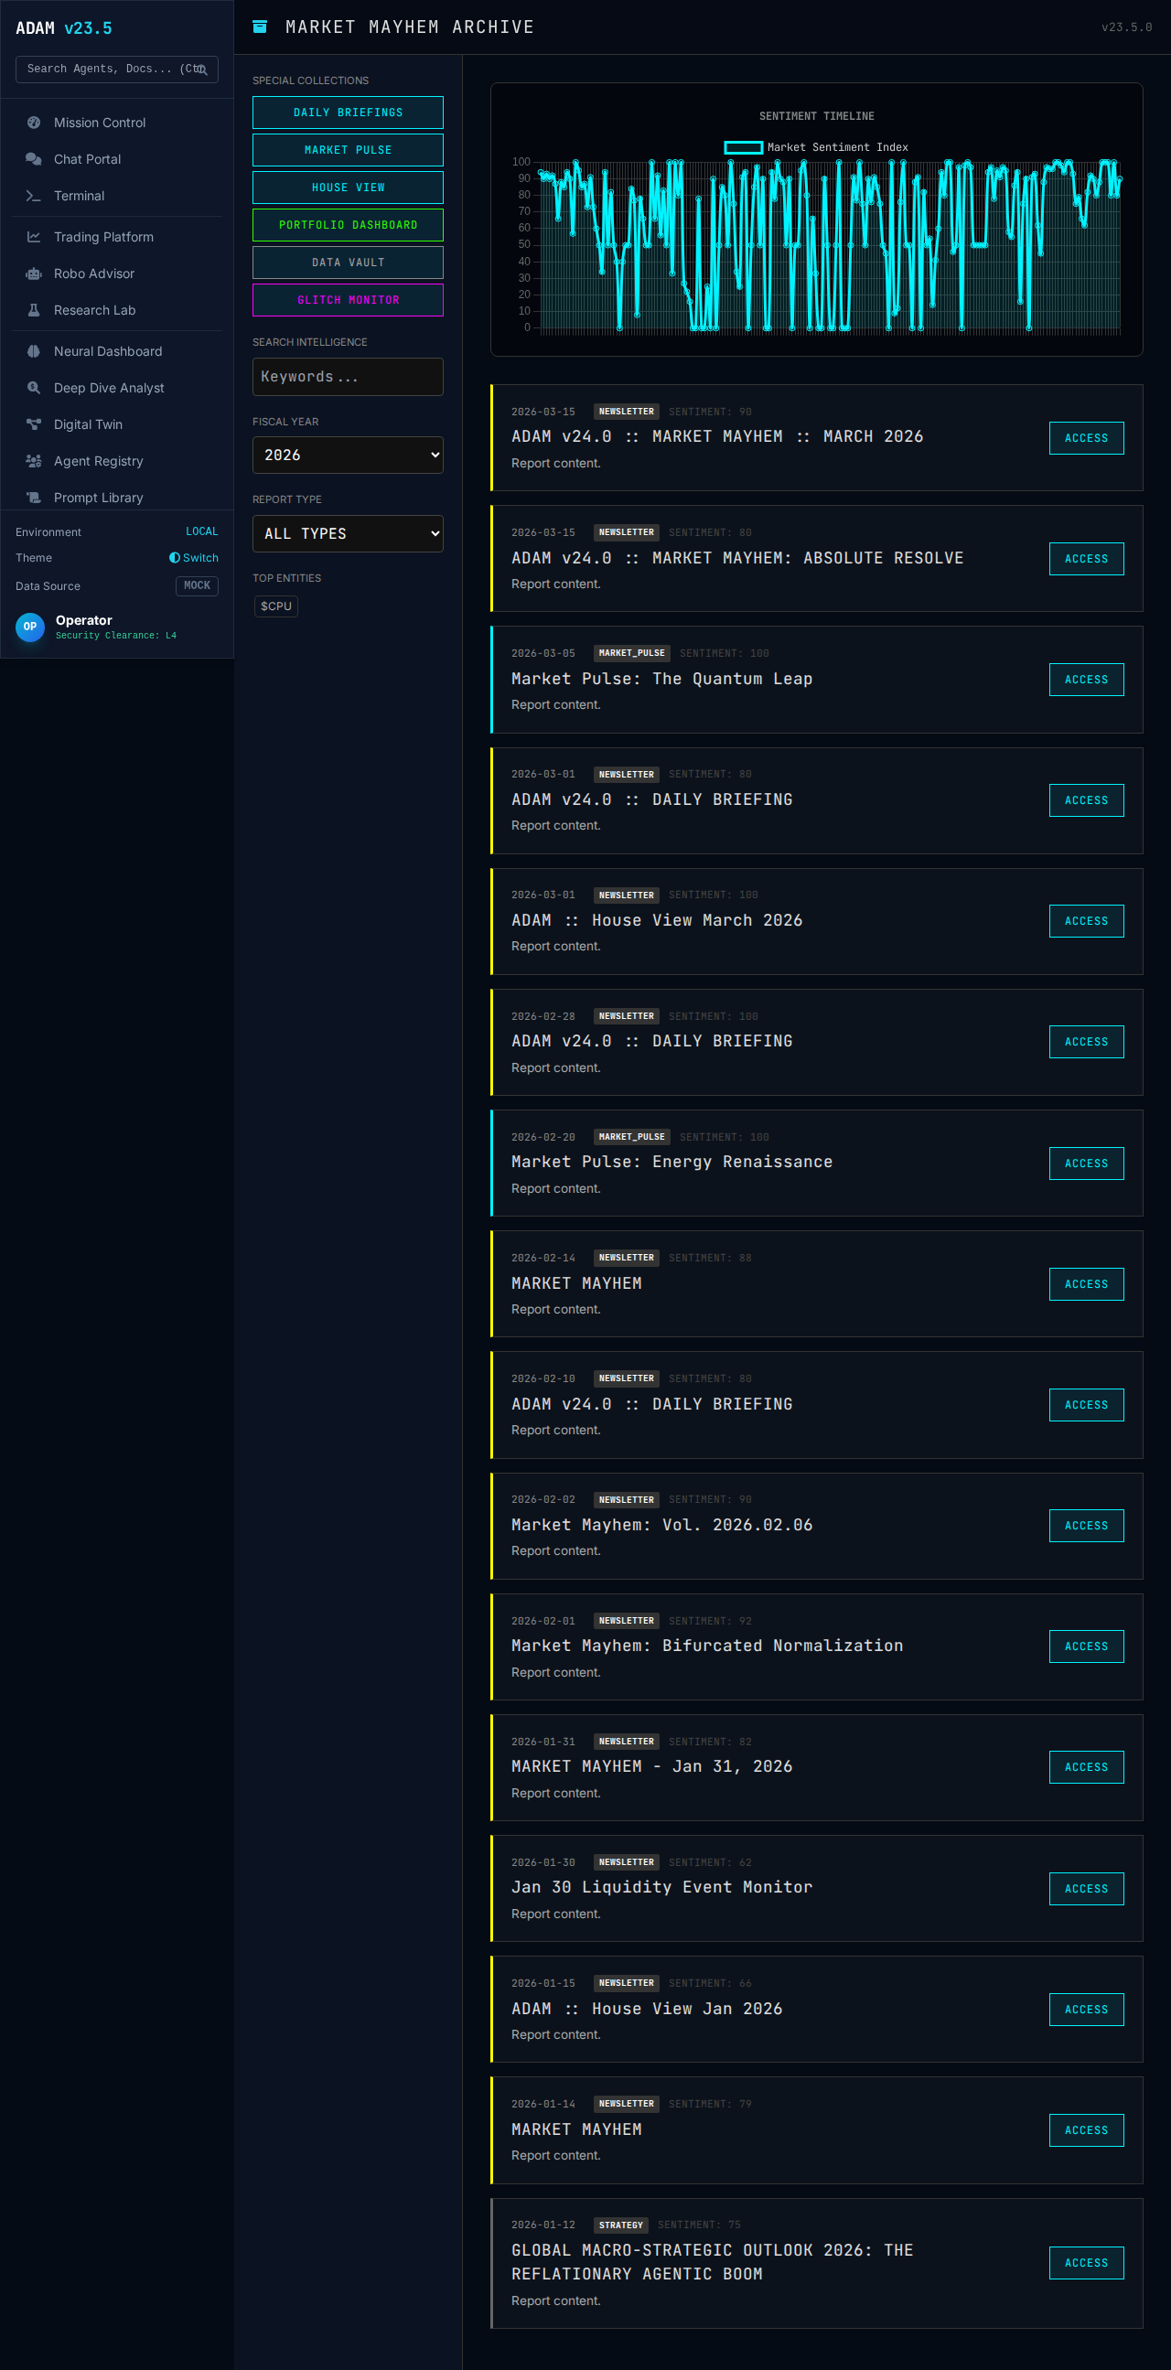Expand the Report Type All Types dropdown
The height and width of the screenshot is (2370, 1171).
pyautogui.click(x=348, y=533)
